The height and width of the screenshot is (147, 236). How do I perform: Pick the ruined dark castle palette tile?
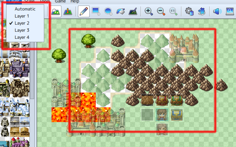pos(20,87)
